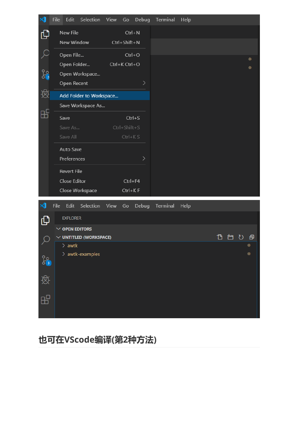Screen dimensions: 298x422
Task: Open Selection menu beside highlighted File menu
Action: [90, 20]
